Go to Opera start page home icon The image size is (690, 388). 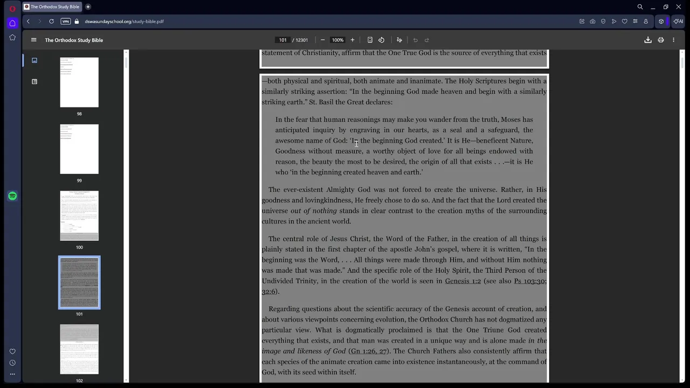click(x=12, y=23)
